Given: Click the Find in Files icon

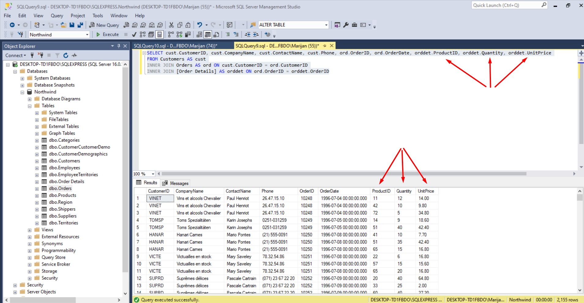Looking at the screenshot, I should point(253,25).
